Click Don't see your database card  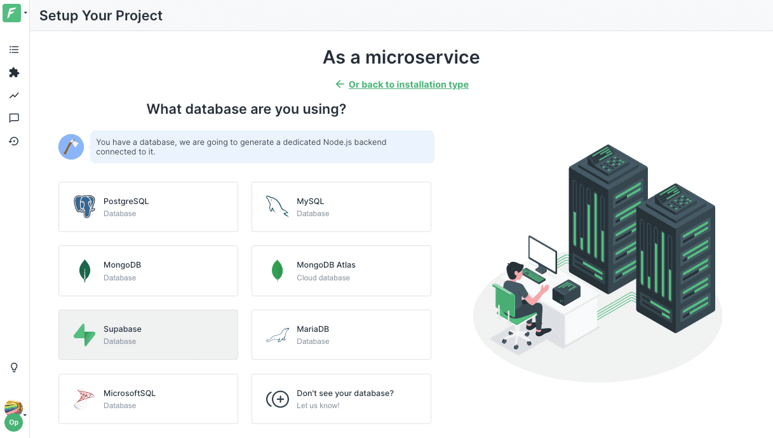[341, 399]
